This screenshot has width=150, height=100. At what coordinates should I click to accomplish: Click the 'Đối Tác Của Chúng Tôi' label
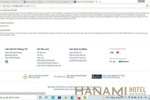coord(118,59)
